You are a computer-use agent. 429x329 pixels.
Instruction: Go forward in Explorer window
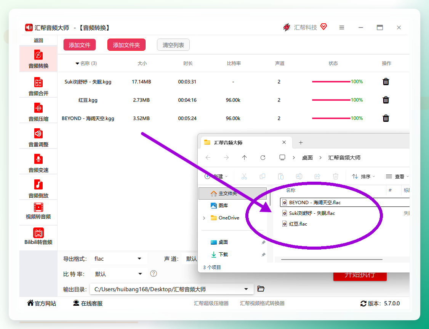coord(226,157)
